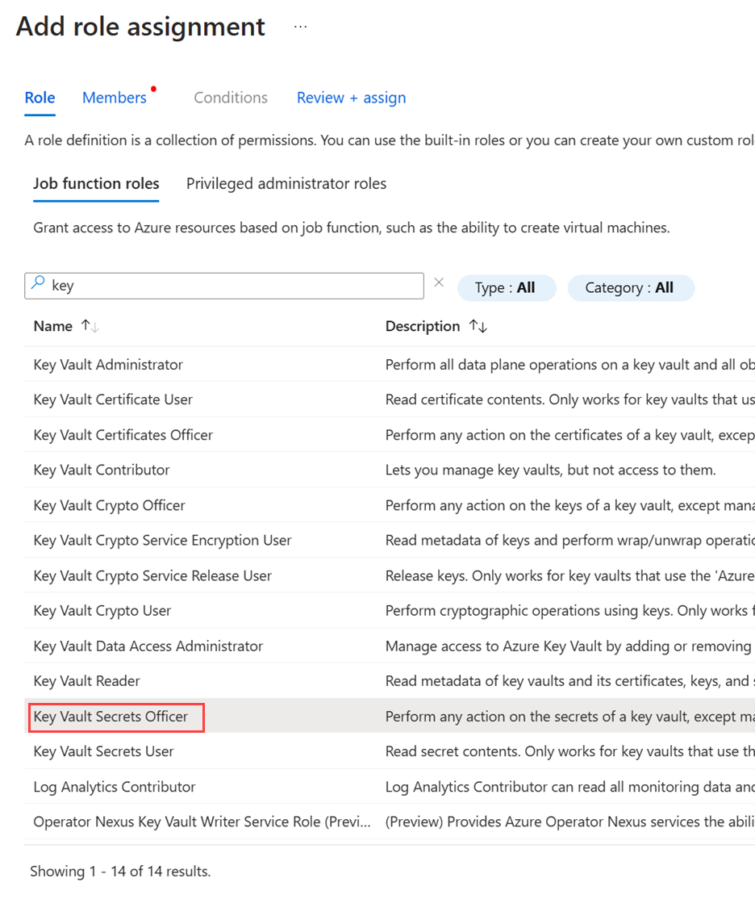Image resolution: width=755 pixels, height=920 pixels.
Task: Choose the Key Vault Crypto Officer role
Action: point(110,505)
